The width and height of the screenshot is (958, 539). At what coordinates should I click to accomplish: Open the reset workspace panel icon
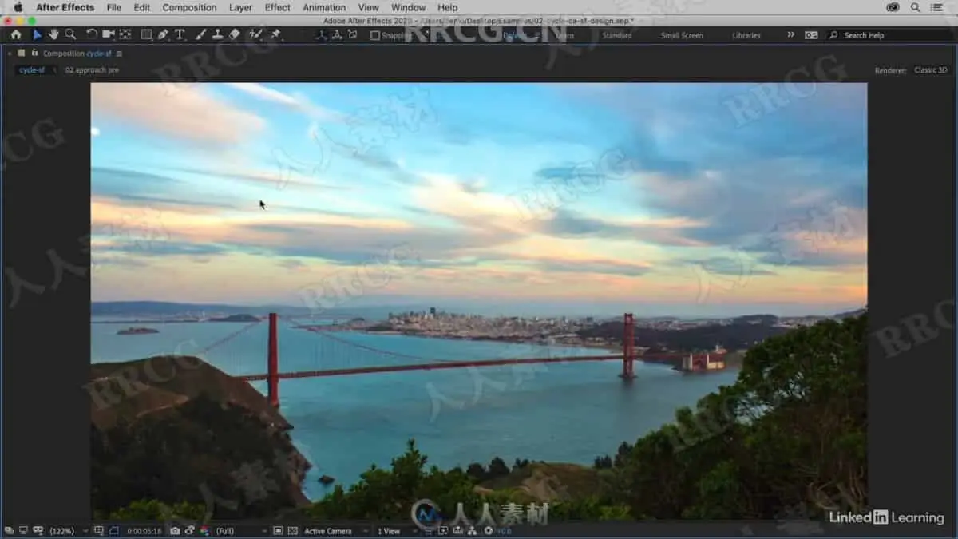811,35
